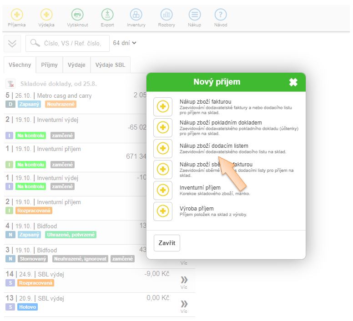Switch to the Příjmy tab
This screenshot has height=321, width=353.
pos(49,65)
